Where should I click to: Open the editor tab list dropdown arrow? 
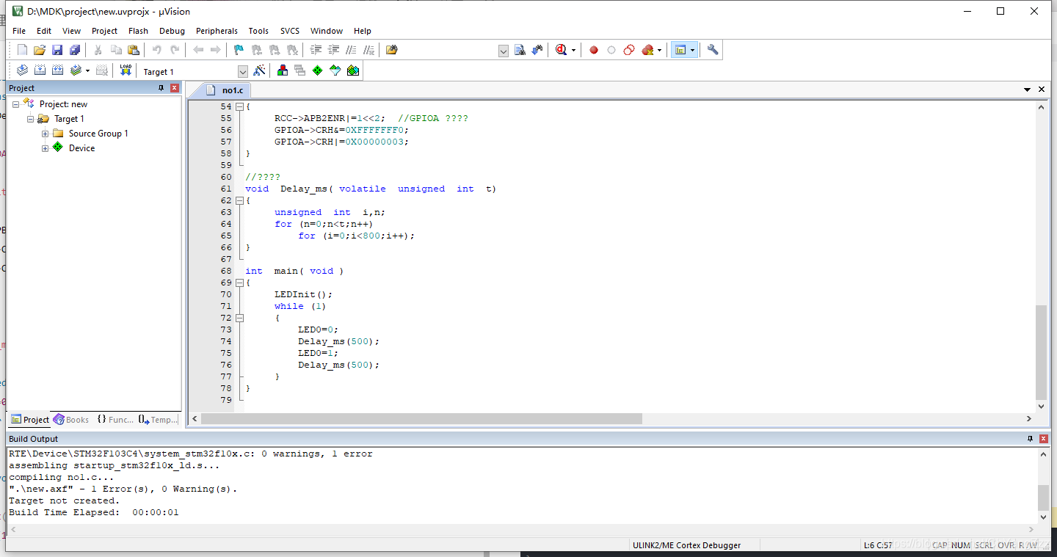(1027, 90)
